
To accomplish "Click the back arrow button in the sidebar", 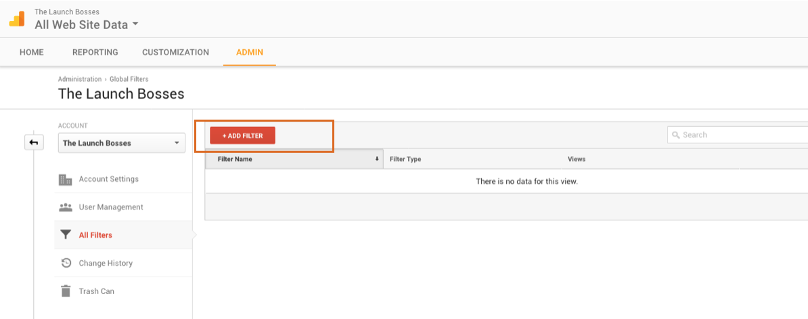I will [34, 143].
